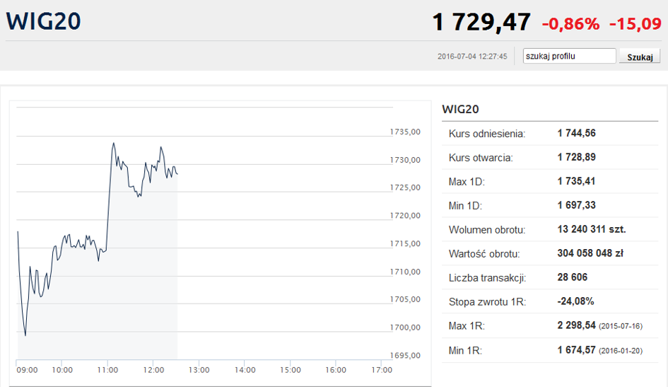The height and width of the screenshot is (387, 668).
Task: Click the 1710,00 y-axis label on the chart
Action: [405, 272]
